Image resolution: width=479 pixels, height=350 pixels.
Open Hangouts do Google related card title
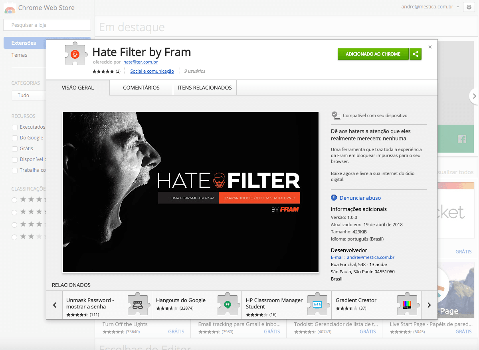click(181, 300)
